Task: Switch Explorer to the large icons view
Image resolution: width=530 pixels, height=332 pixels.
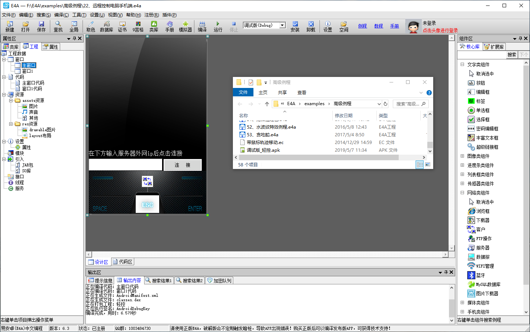Action: (428, 165)
